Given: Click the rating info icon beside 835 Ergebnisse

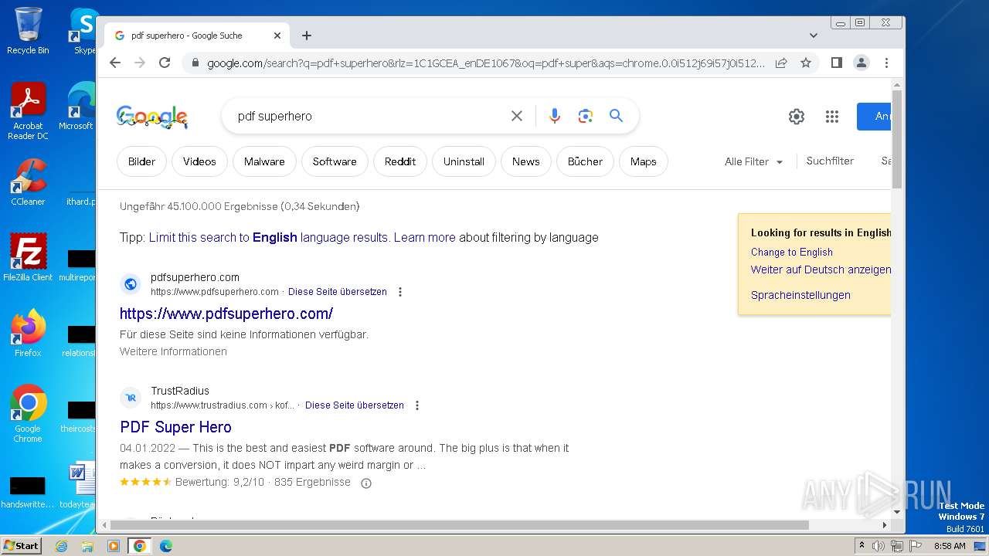Looking at the screenshot, I should pyautogui.click(x=366, y=483).
